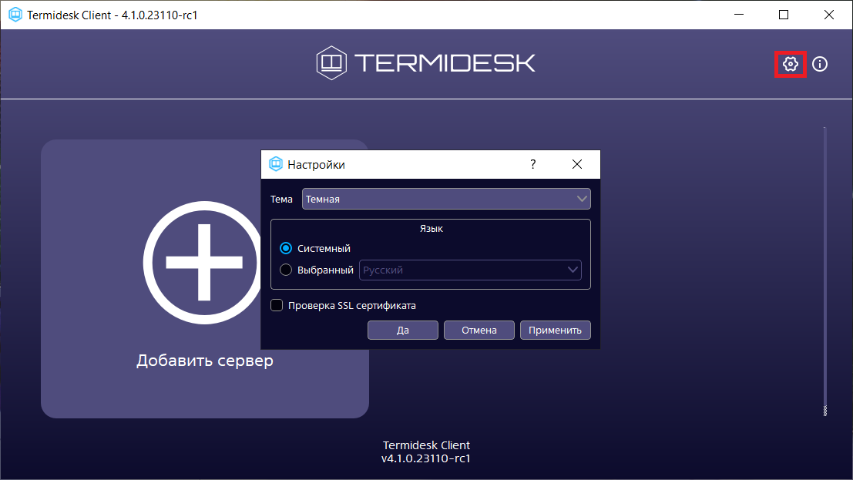Viewport: 853px width, 480px height.
Task: Click the question mark help button in dialog
Action: click(532, 164)
